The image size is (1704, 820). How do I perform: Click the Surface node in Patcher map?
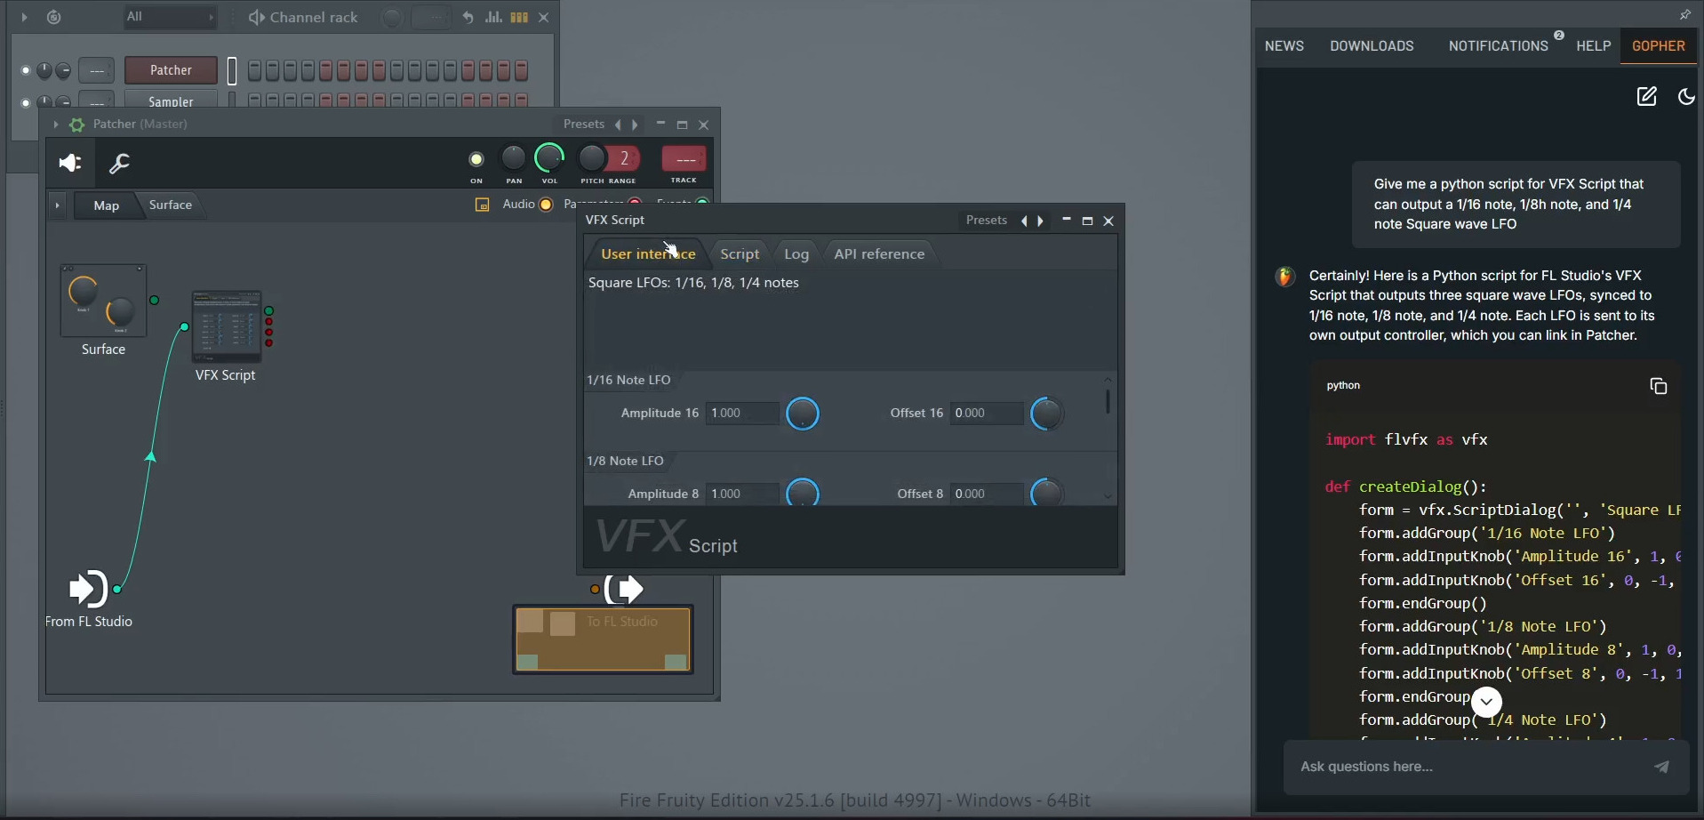[x=103, y=301]
